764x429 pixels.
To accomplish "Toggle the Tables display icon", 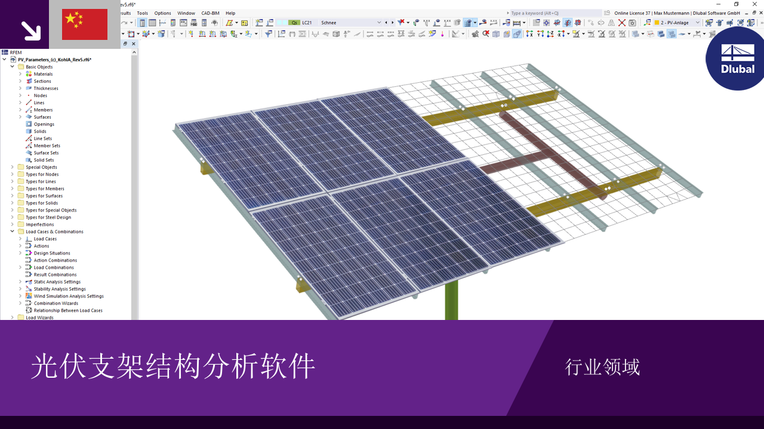I will tap(153, 23).
